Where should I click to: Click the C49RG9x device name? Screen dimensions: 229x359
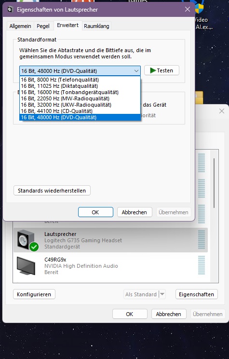point(55,260)
